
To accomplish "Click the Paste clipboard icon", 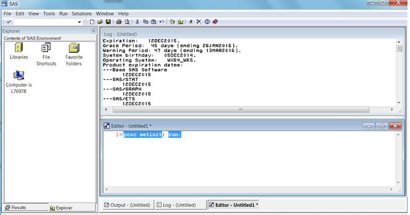I will 154,22.
